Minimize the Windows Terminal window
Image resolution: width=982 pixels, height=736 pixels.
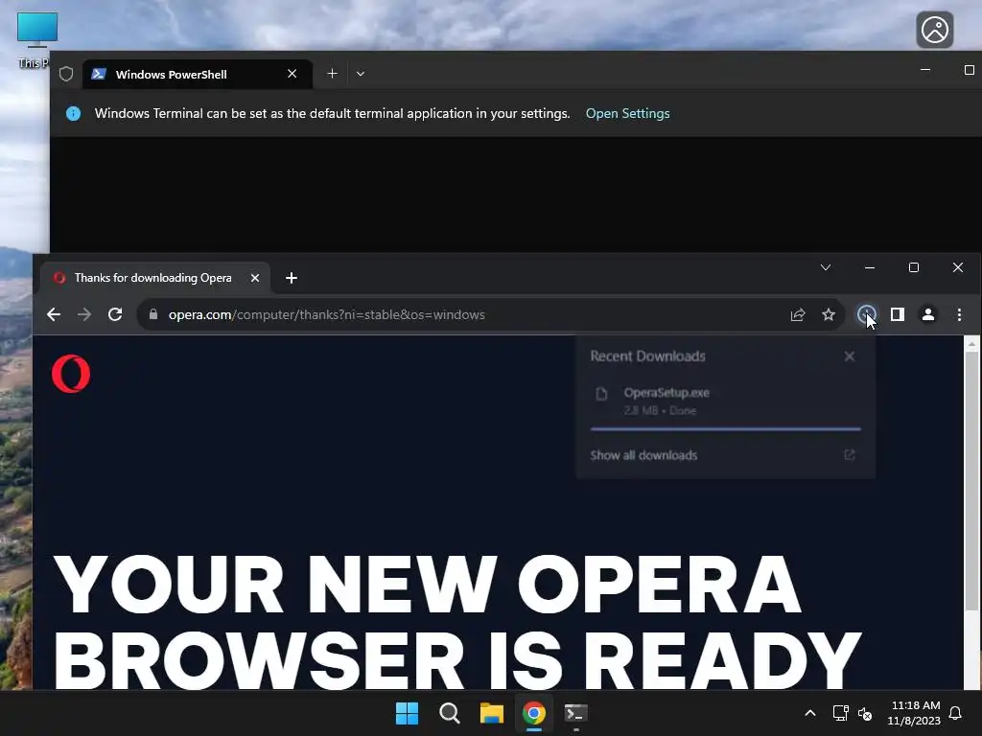(x=925, y=70)
